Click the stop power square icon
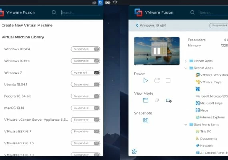Viewport: 228px width, 160px height. (168, 80)
